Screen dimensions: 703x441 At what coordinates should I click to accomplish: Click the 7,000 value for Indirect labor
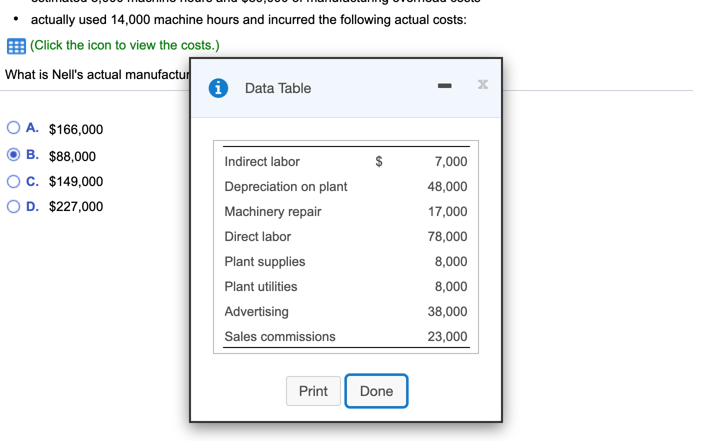coord(451,161)
